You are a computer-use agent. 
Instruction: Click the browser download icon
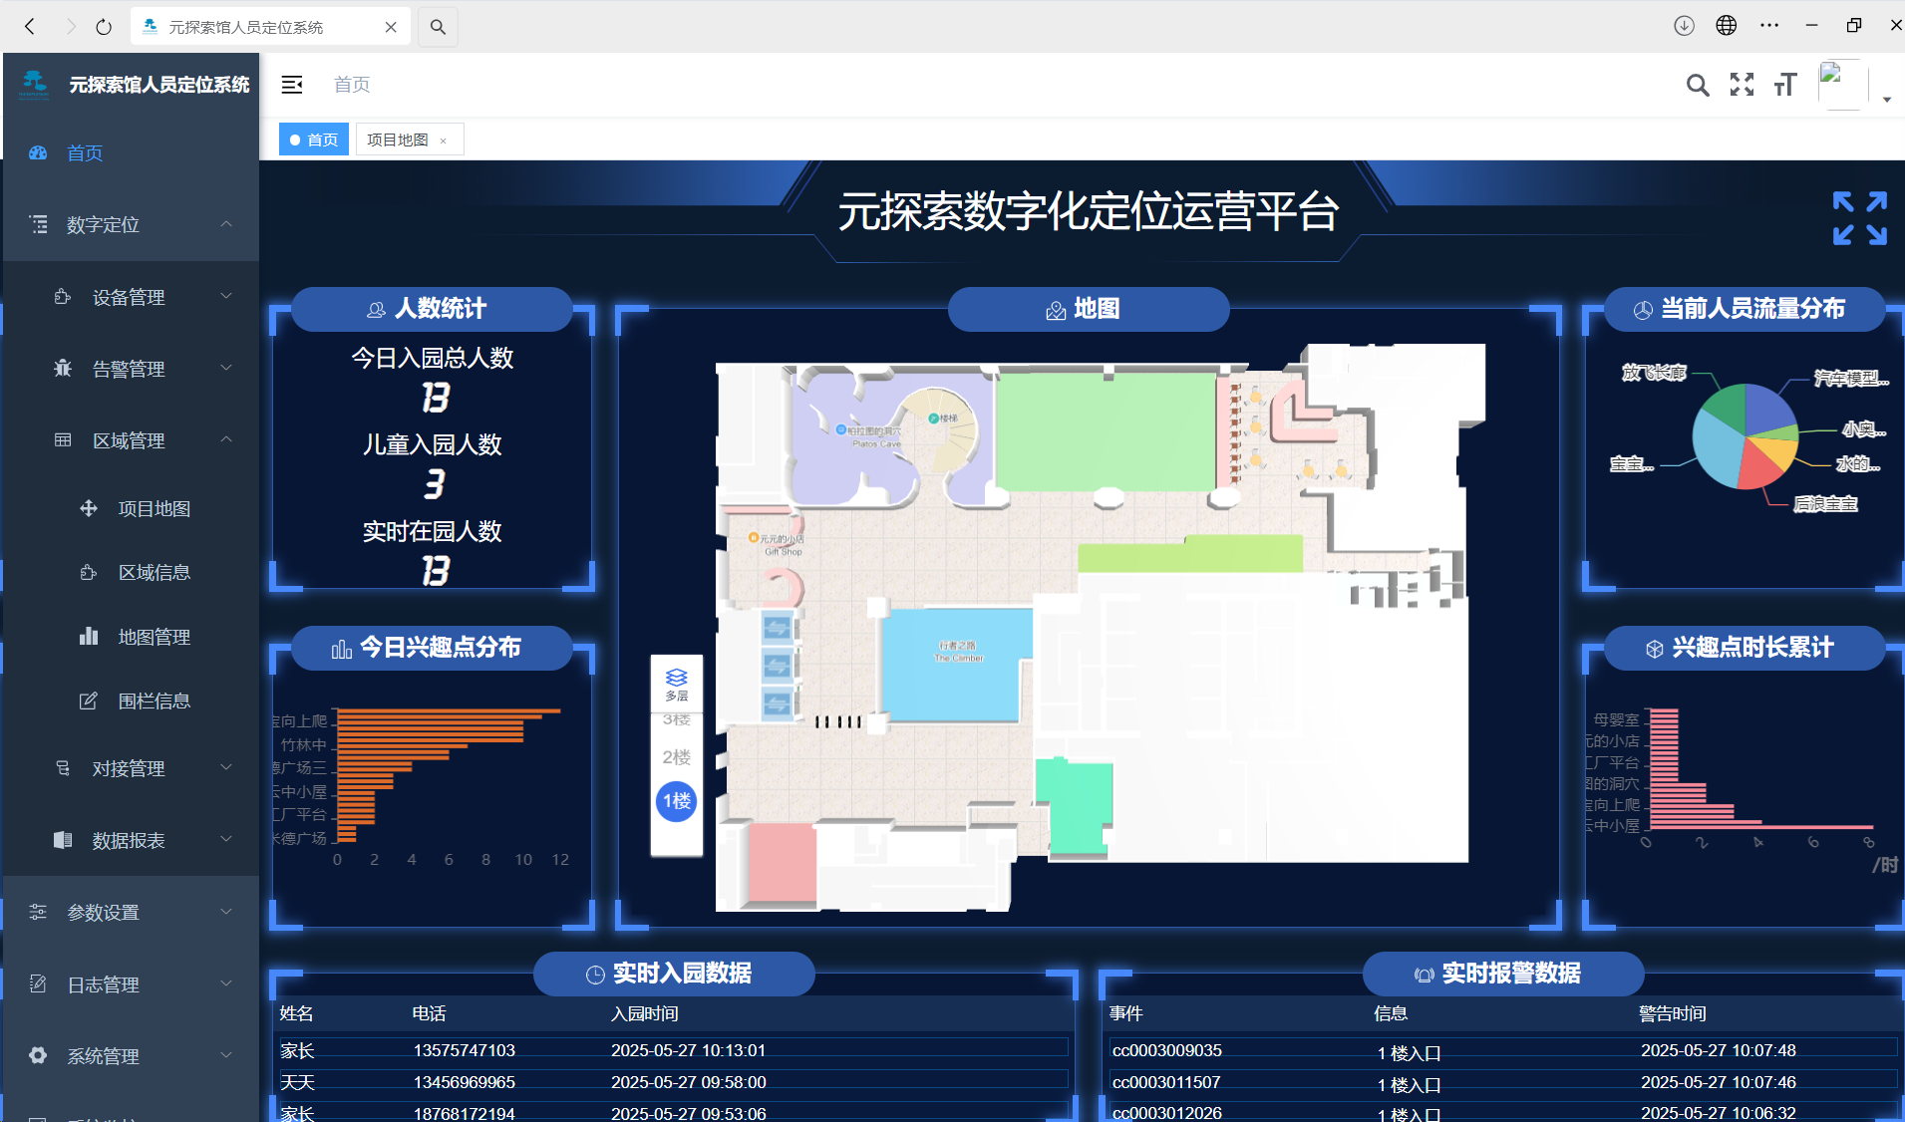(x=1684, y=26)
